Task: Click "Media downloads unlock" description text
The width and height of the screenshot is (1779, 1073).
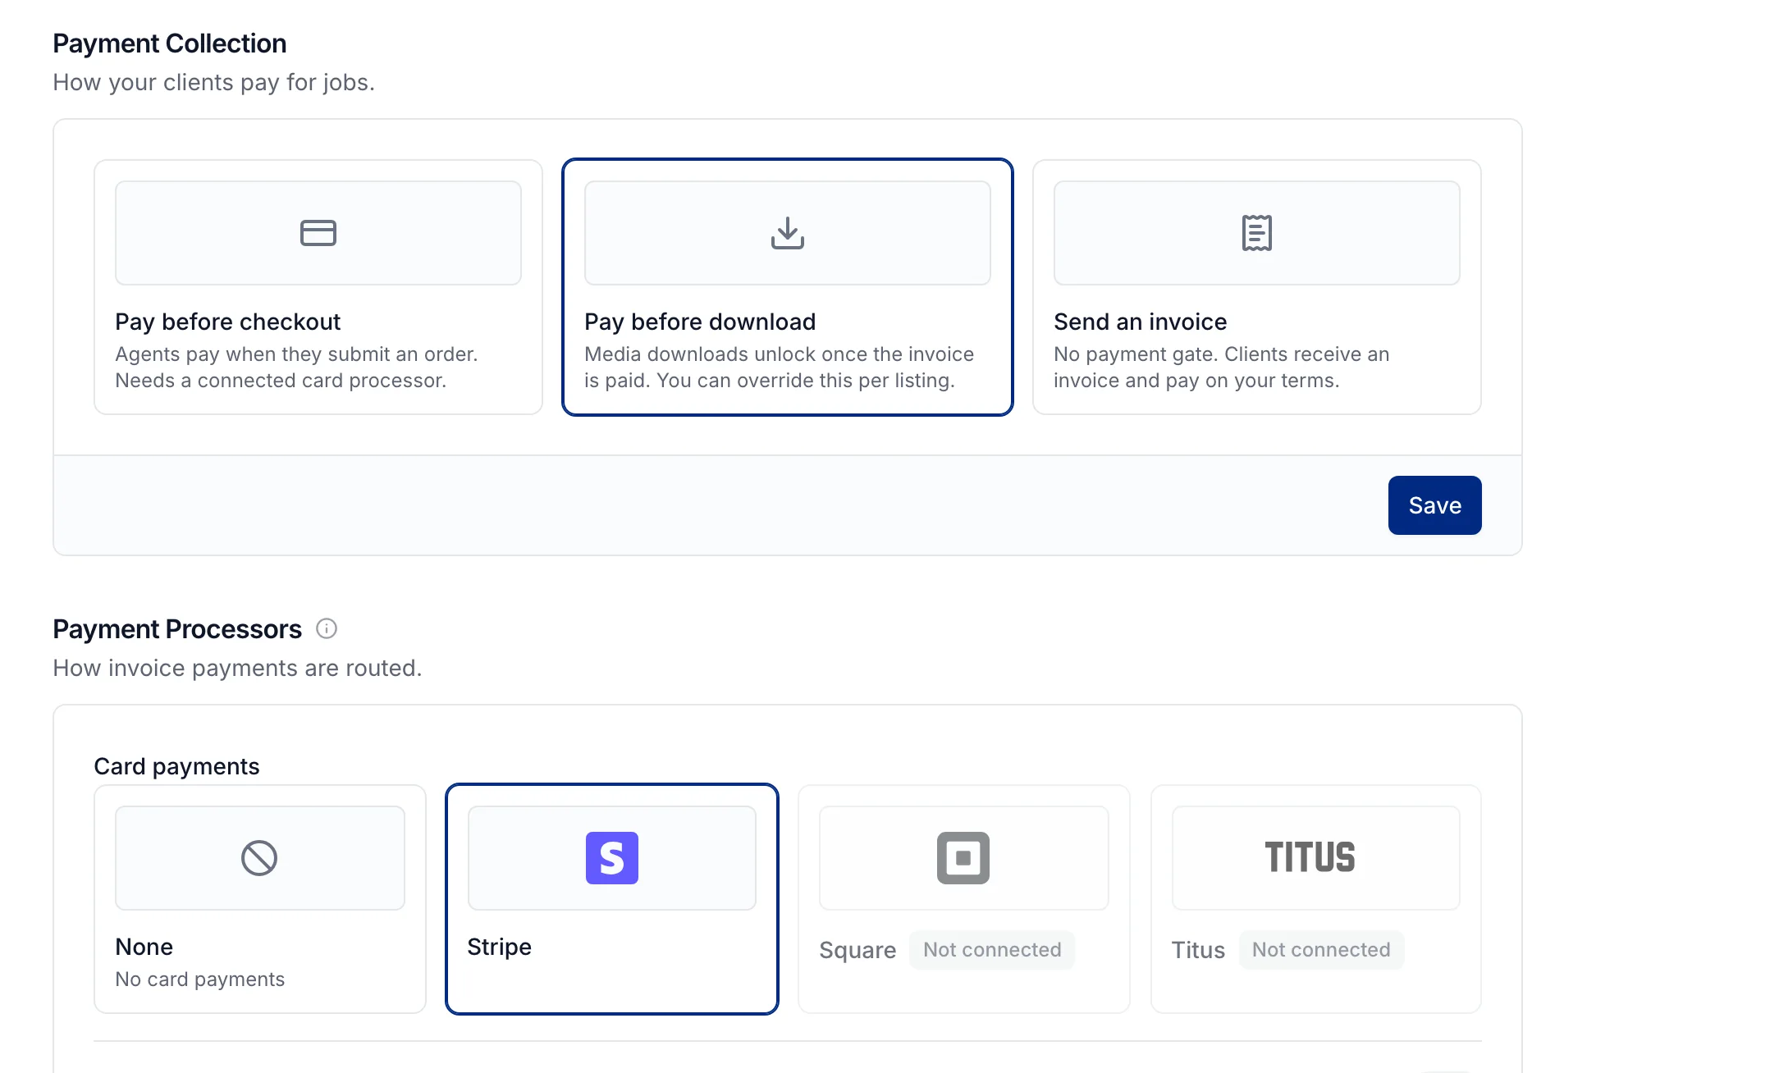Action: (x=779, y=368)
